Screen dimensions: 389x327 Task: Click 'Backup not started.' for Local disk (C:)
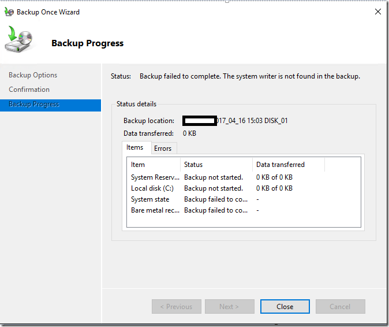point(214,188)
